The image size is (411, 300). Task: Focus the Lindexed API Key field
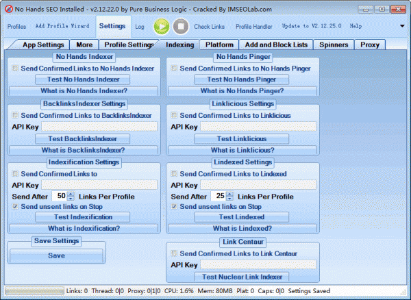point(258,185)
